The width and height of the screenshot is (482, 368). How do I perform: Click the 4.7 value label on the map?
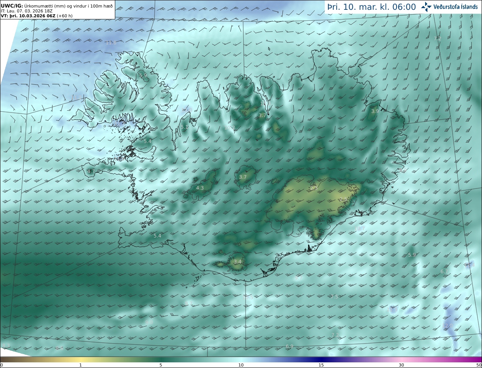point(91,171)
